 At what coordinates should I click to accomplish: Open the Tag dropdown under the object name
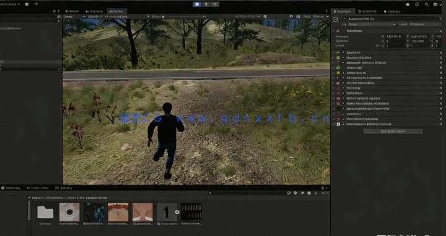pyautogui.click(x=371, y=24)
